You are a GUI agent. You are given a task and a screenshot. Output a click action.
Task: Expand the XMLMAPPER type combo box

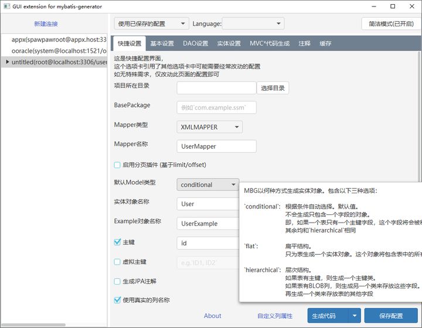pyautogui.click(x=209, y=127)
